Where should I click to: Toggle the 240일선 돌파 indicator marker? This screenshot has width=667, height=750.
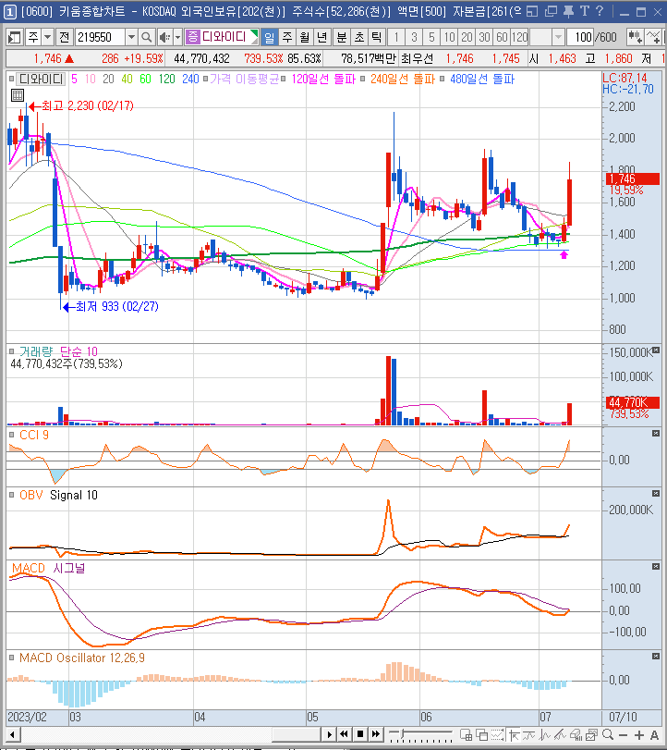click(x=363, y=79)
